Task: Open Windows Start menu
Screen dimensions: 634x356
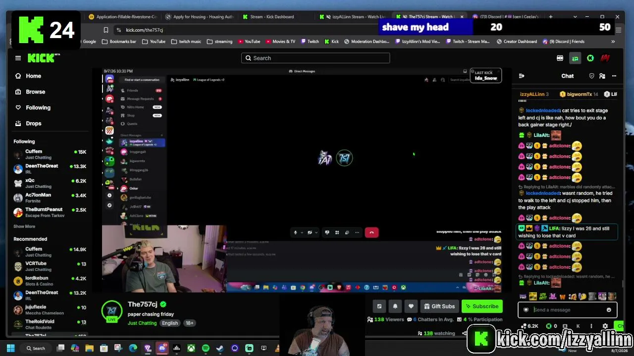Action: point(10,349)
